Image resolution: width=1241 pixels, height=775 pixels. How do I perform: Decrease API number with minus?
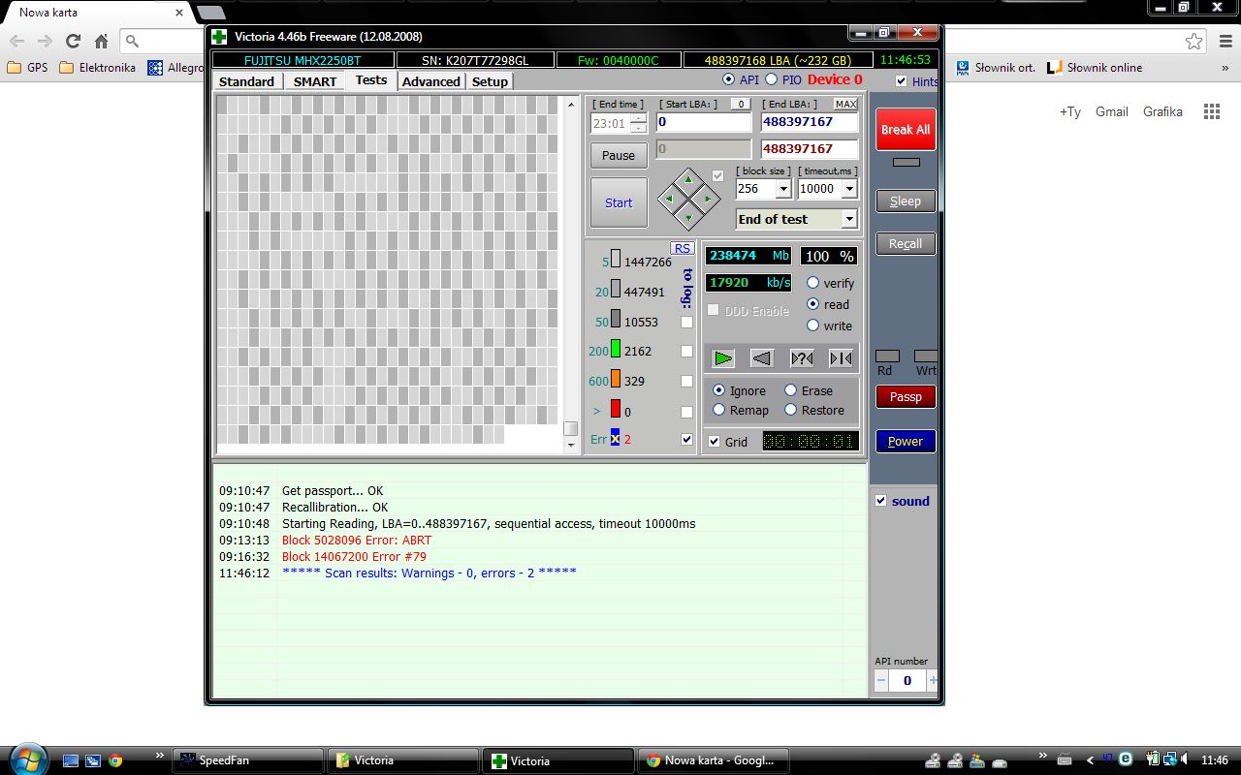click(881, 680)
